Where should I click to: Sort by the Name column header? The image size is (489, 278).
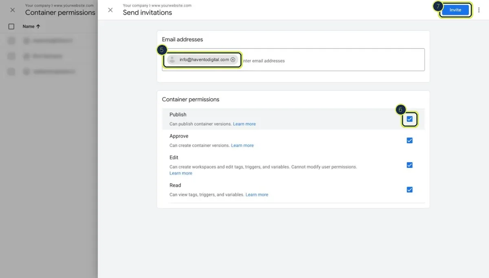coord(31,26)
